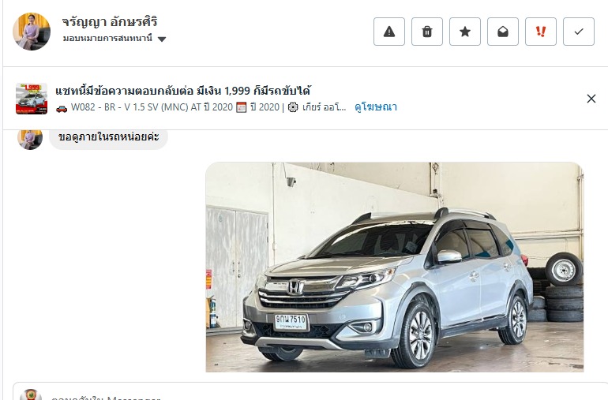The height and width of the screenshot is (400, 608).
Task: Open contact name จรัญญา อักษรศิริ
Action: click(110, 22)
